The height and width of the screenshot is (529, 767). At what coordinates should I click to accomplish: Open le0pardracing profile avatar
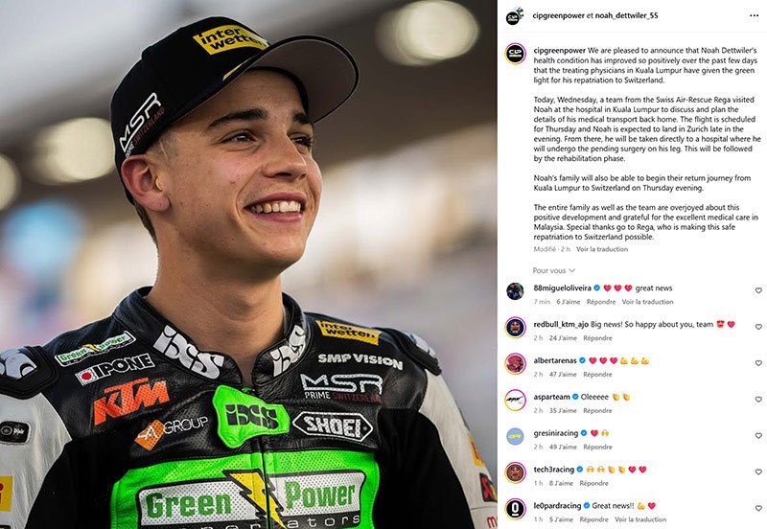click(x=515, y=509)
